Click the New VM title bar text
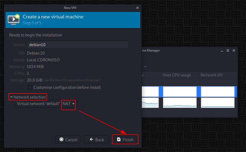Viewport: 246px width, 152px height. [70, 8]
